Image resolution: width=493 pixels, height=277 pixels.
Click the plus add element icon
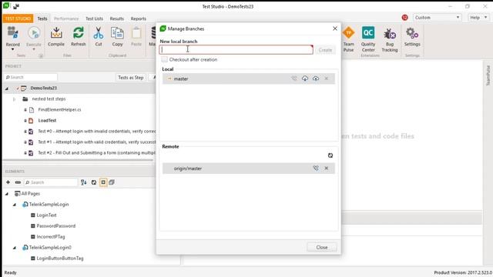click(x=8, y=182)
